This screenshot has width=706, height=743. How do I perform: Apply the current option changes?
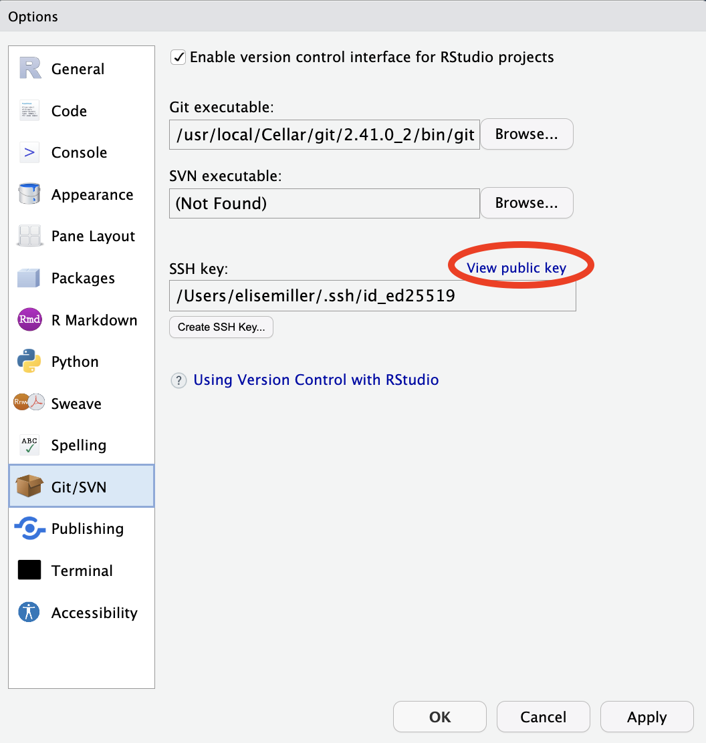[646, 717]
